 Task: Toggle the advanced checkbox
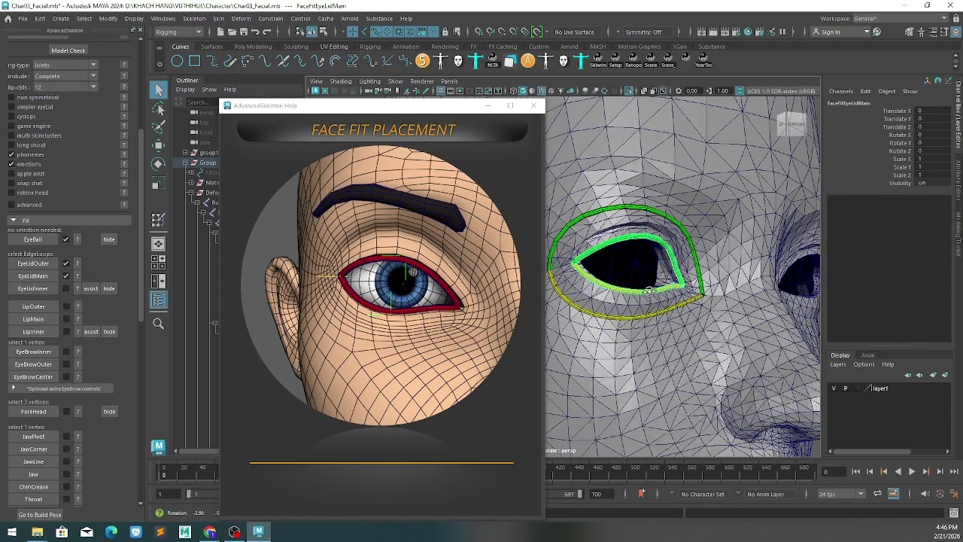tap(11, 205)
